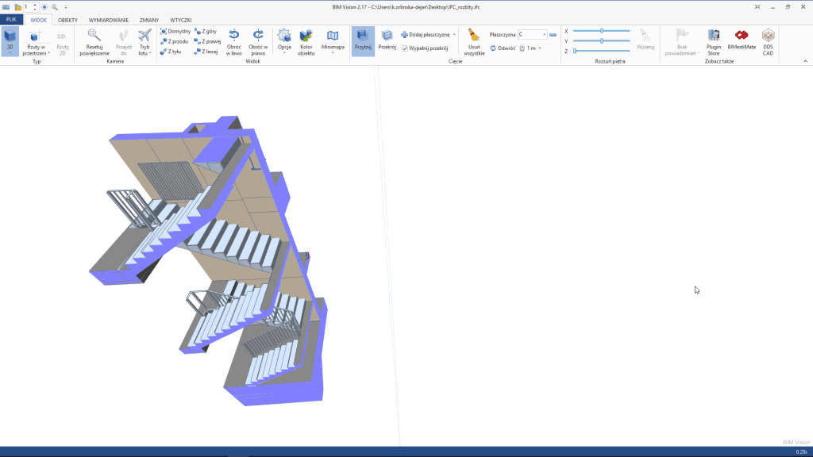Expand the Minimapa dropdown

click(333, 41)
